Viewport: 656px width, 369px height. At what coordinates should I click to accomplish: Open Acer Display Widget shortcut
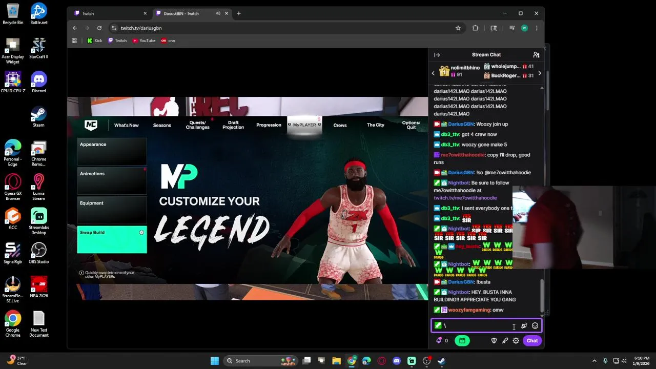pyautogui.click(x=13, y=51)
